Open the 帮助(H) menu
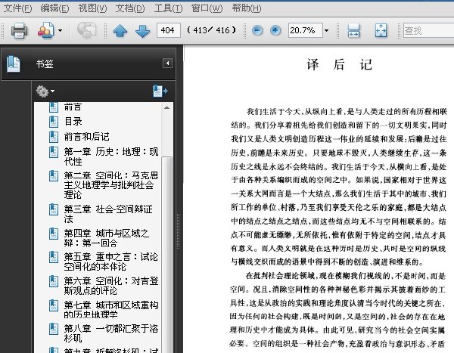 (x=247, y=8)
